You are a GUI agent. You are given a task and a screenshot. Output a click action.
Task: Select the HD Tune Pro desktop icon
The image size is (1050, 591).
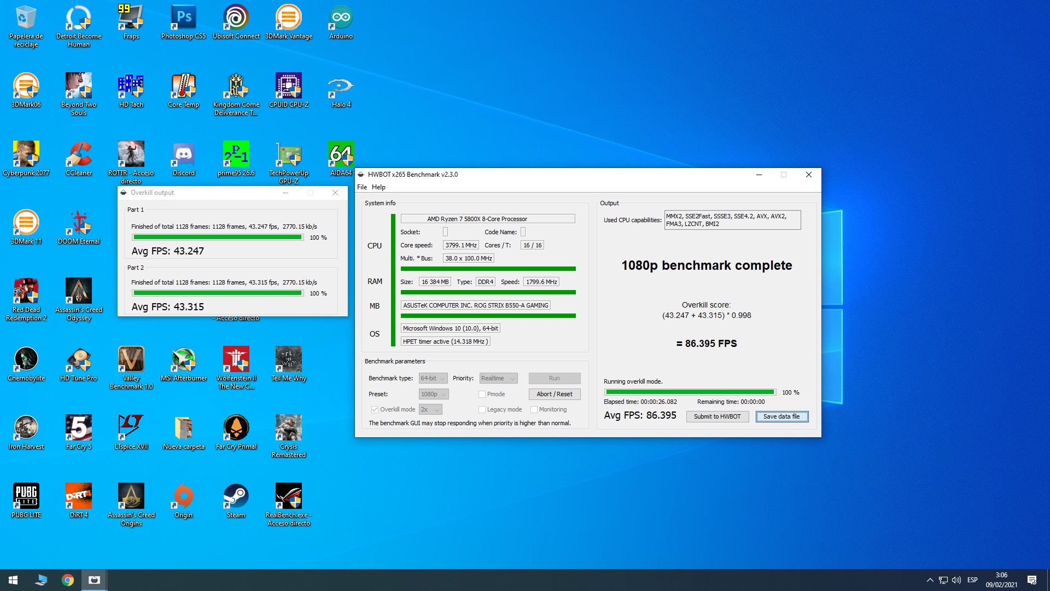pyautogui.click(x=79, y=364)
